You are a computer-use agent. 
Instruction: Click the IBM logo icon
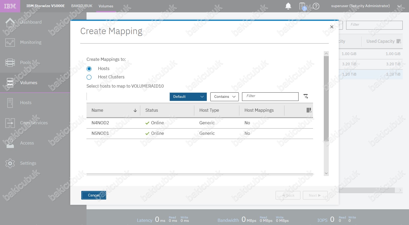click(10, 6)
